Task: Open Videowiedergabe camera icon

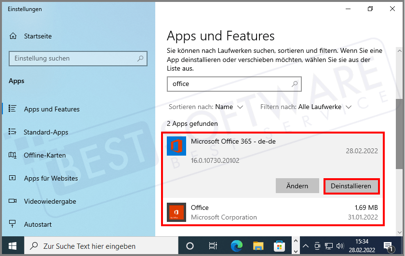Action: (13, 201)
